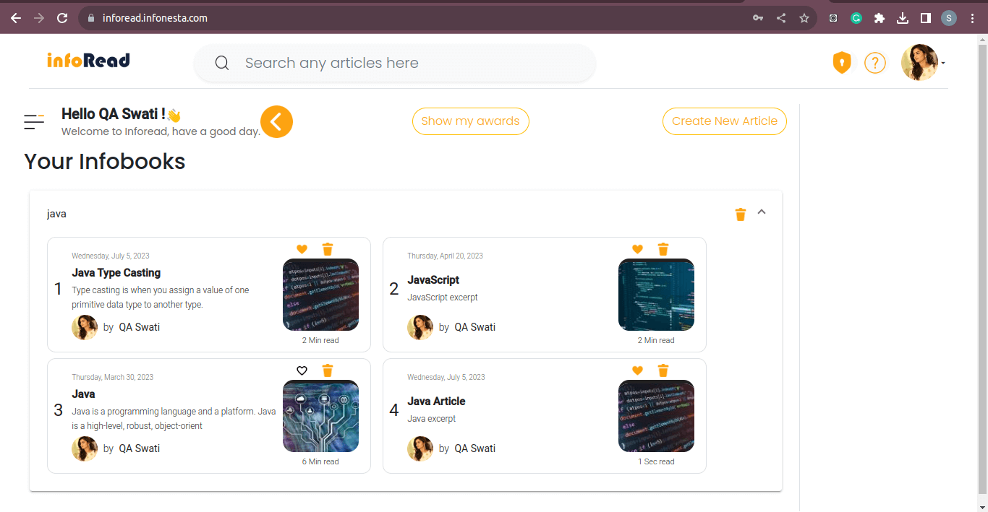Screen dimensions: 988x512
Task: Click trash icon on Java Article card
Action: (x=663, y=370)
